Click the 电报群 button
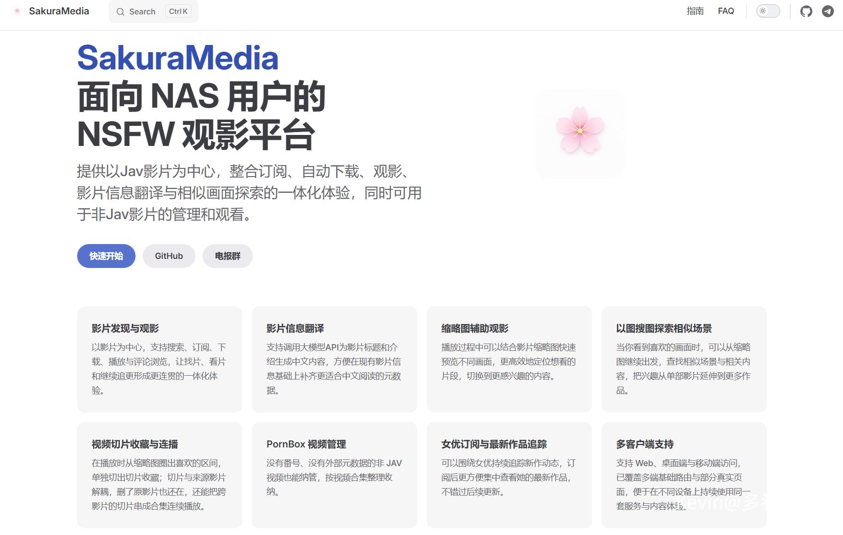The height and width of the screenshot is (535, 843). pyautogui.click(x=228, y=256)
